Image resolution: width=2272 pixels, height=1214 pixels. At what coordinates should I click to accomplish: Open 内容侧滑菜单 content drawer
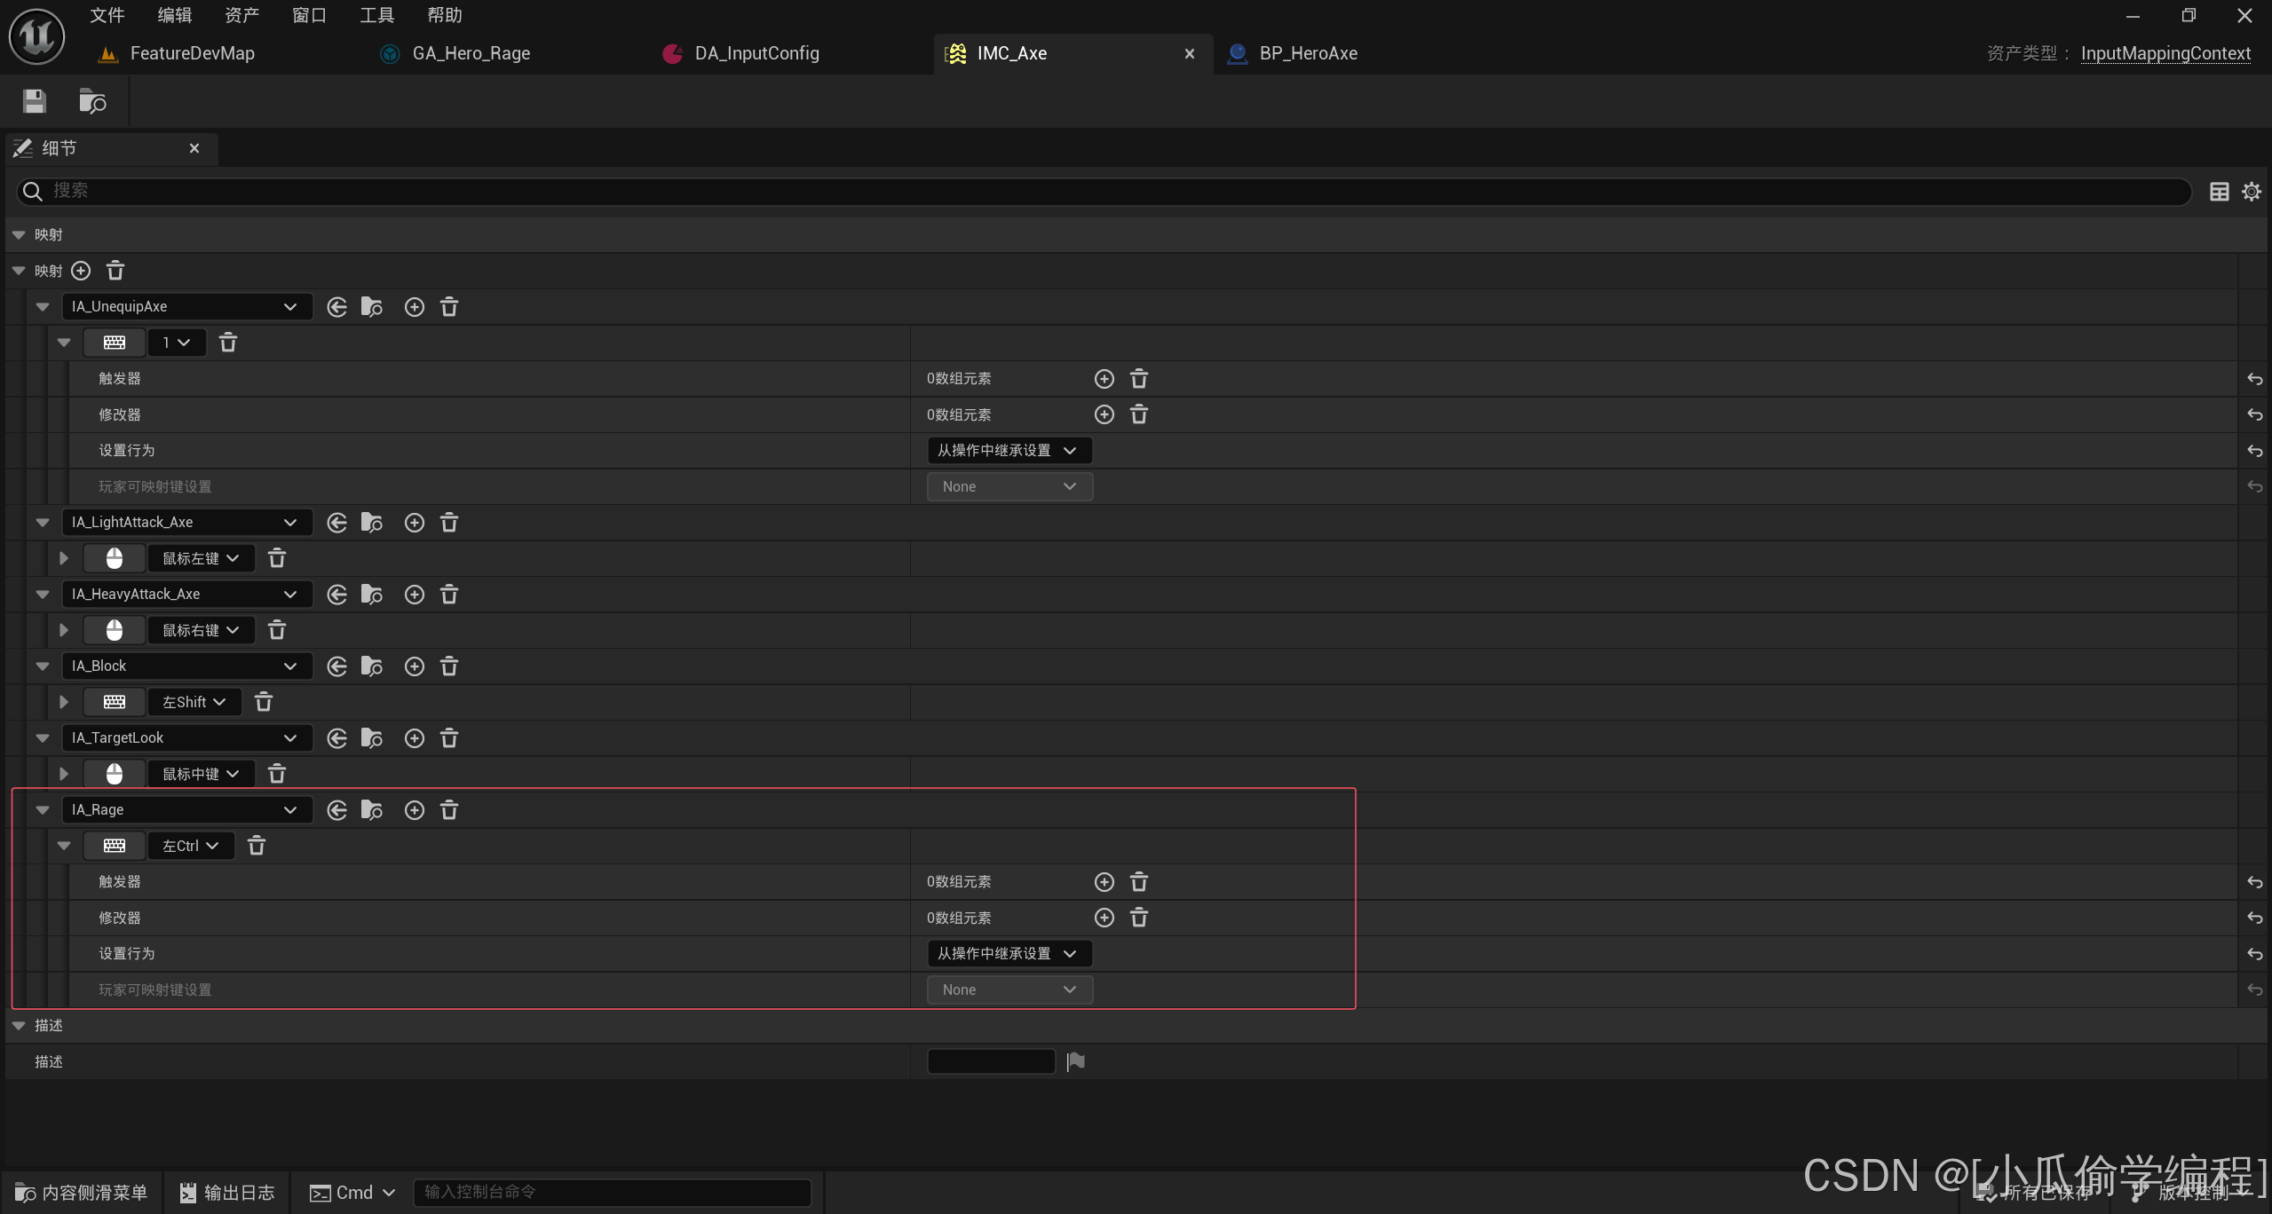pos(82,1193)
